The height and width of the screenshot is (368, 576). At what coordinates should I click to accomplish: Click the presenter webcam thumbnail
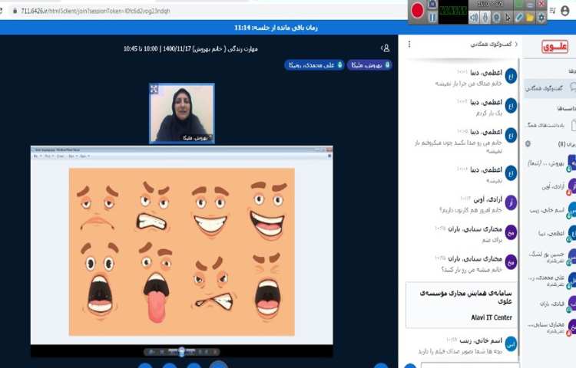[182, 113]
